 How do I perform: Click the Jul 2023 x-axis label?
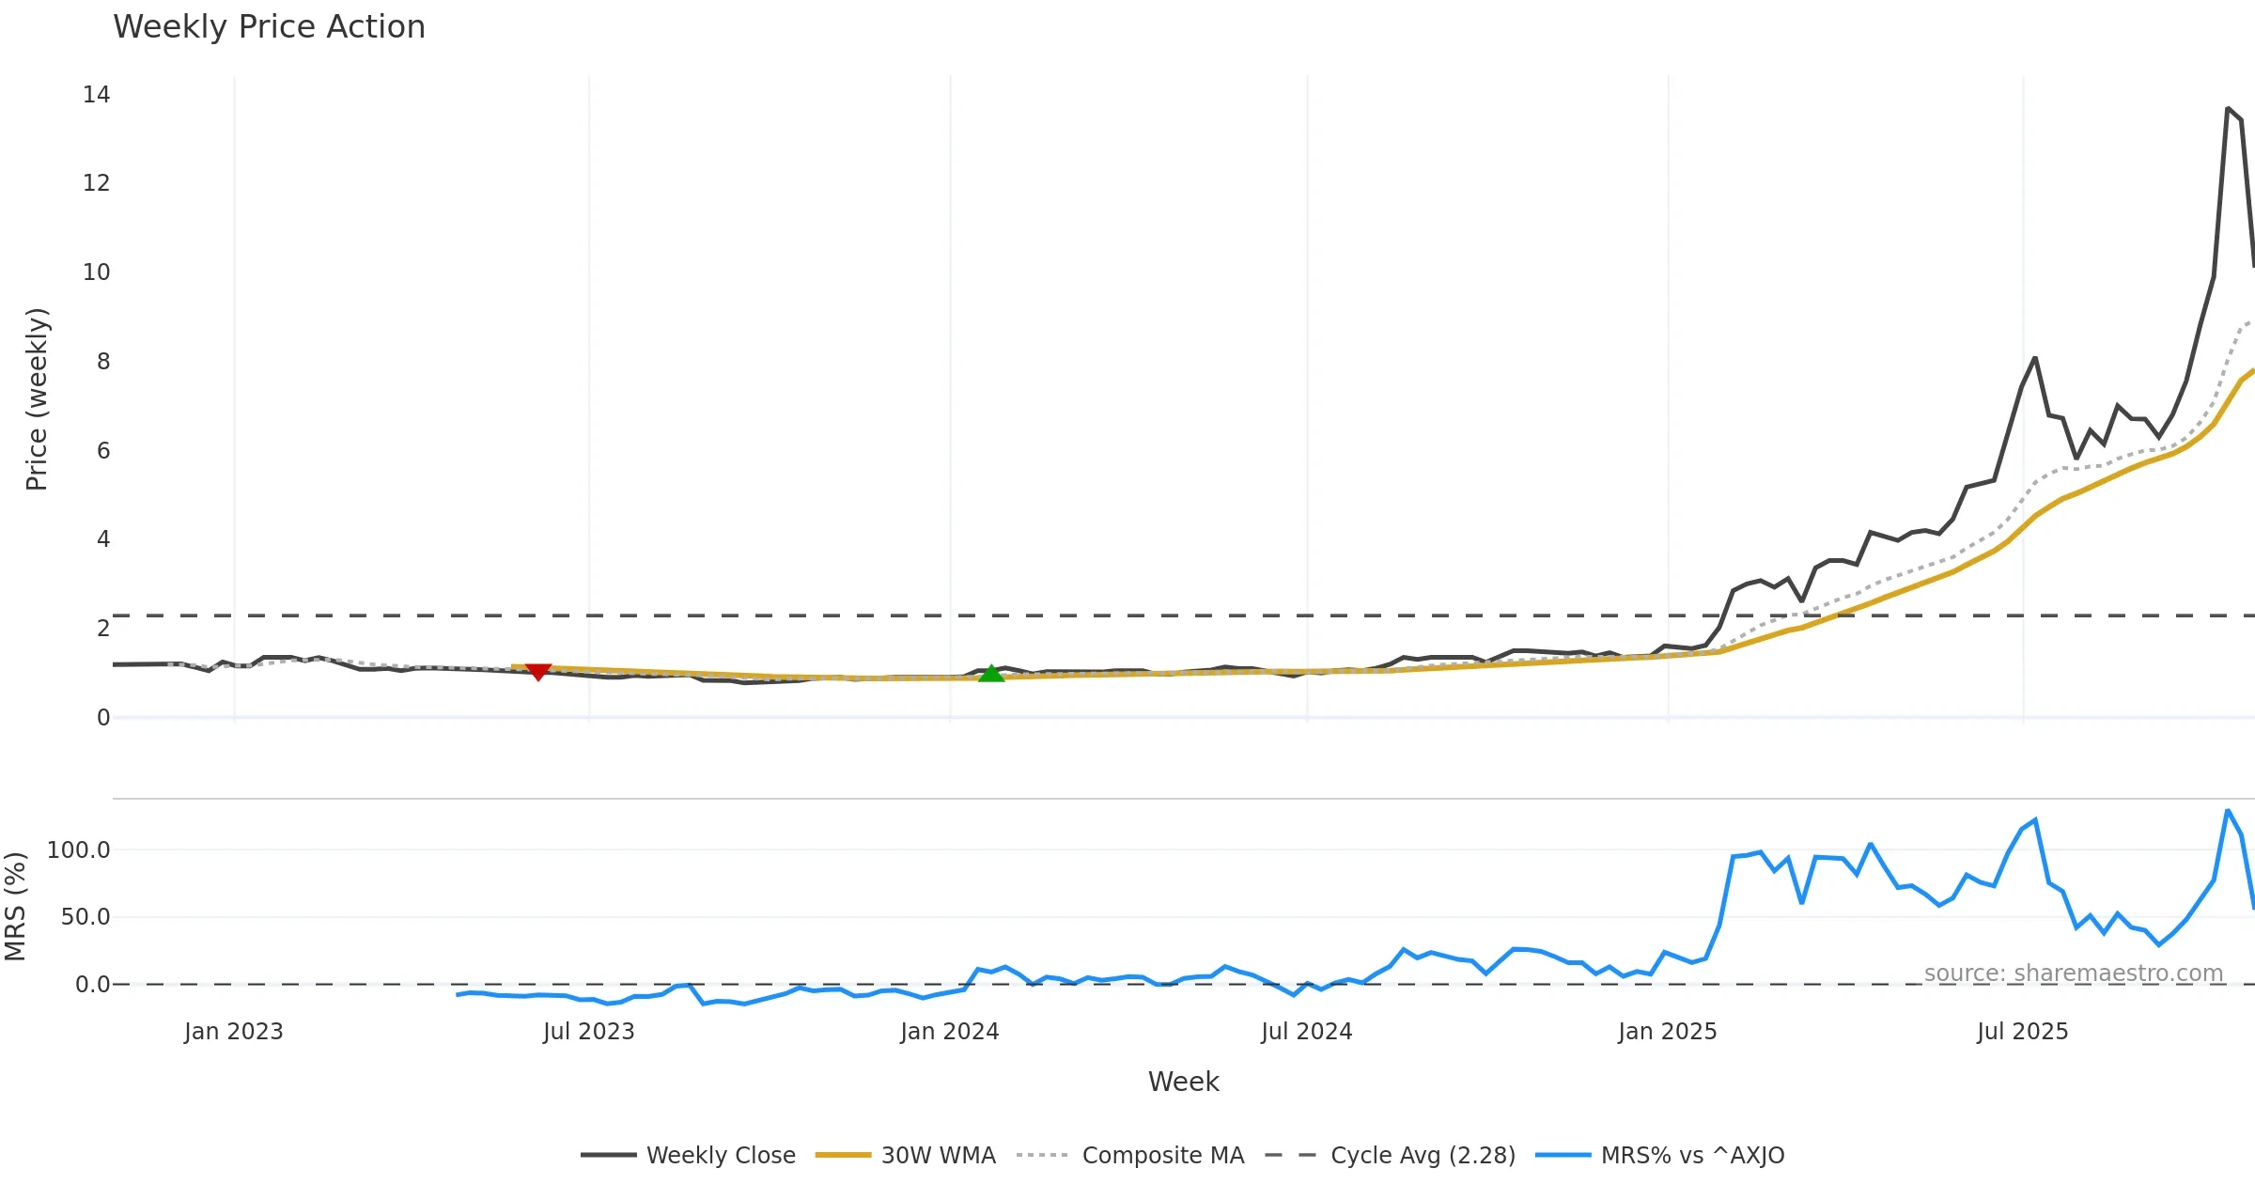[588, 1031]
